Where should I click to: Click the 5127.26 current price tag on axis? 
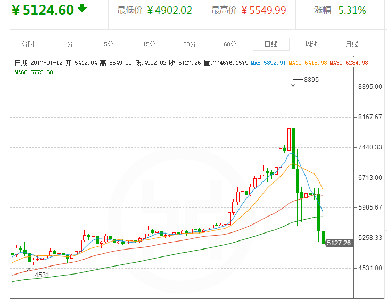(x=339, y=243)
